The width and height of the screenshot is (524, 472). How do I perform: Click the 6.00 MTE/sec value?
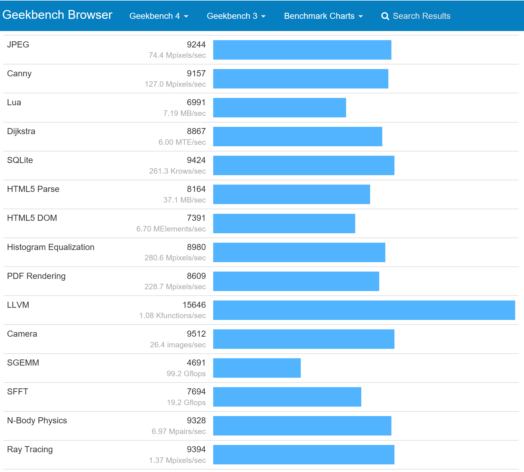(182, 142)
